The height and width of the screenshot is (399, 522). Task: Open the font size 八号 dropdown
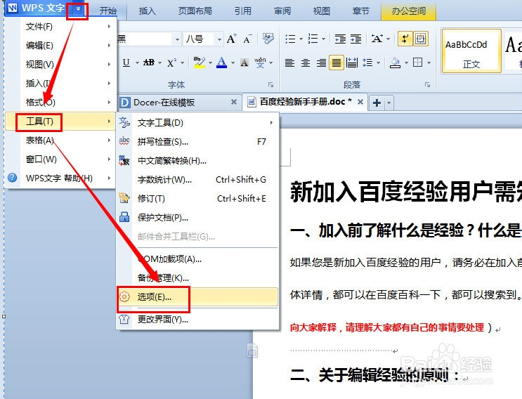point(219,39)
